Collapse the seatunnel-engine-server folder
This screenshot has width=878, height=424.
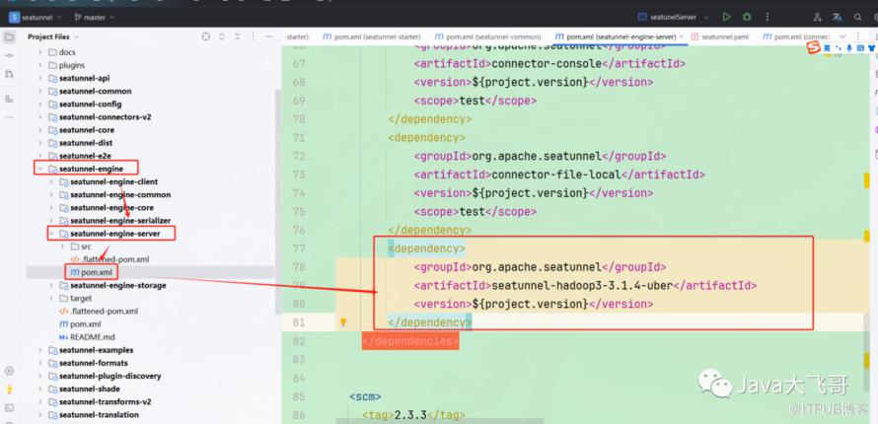51,234
